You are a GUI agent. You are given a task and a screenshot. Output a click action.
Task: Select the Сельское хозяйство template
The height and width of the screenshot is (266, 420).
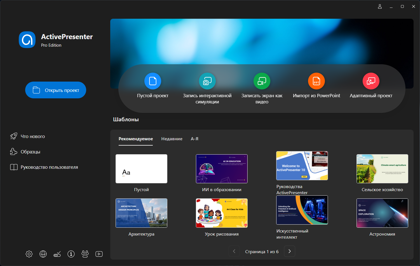point(382,169)
